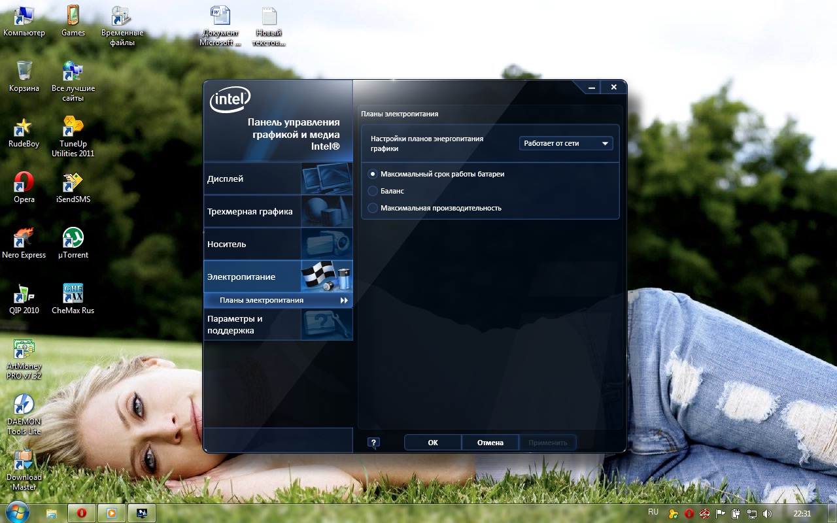This screenshot has height=523, width=837.
Task: Expand Планы электропитания submenu arrows
Action: [x=344, y=301]
